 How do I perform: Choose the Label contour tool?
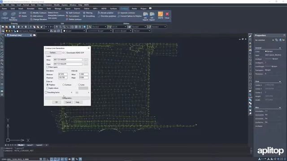pos(22,13)
